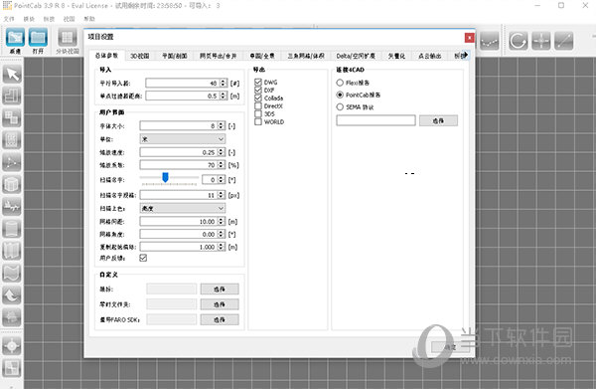
Task: Select the cylinder tool in left sidebar
Action: pyautogui.click(x=12, y=229)
